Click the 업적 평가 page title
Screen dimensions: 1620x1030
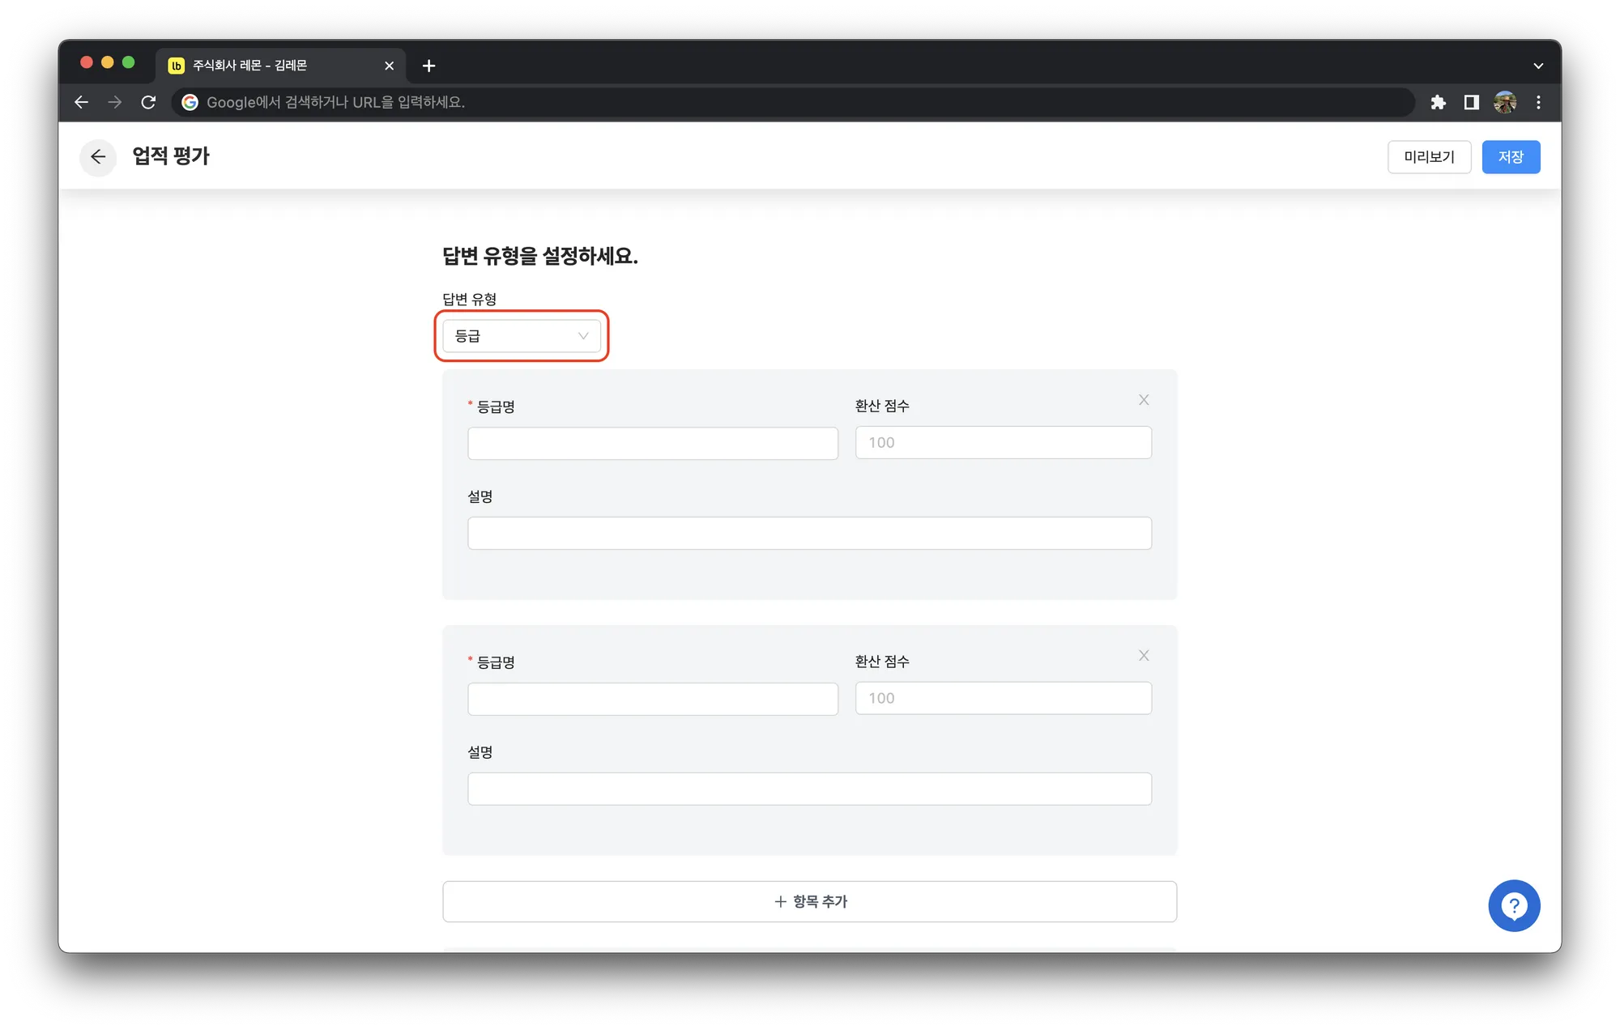[171, 155]
